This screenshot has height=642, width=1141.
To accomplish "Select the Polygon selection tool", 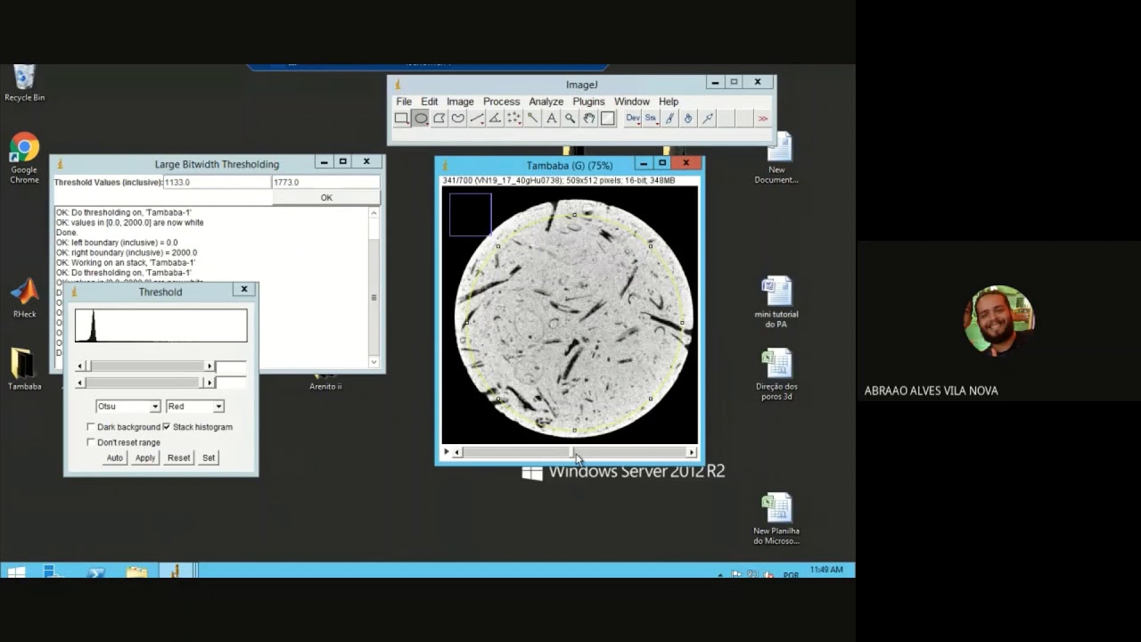I will [439, 119].
